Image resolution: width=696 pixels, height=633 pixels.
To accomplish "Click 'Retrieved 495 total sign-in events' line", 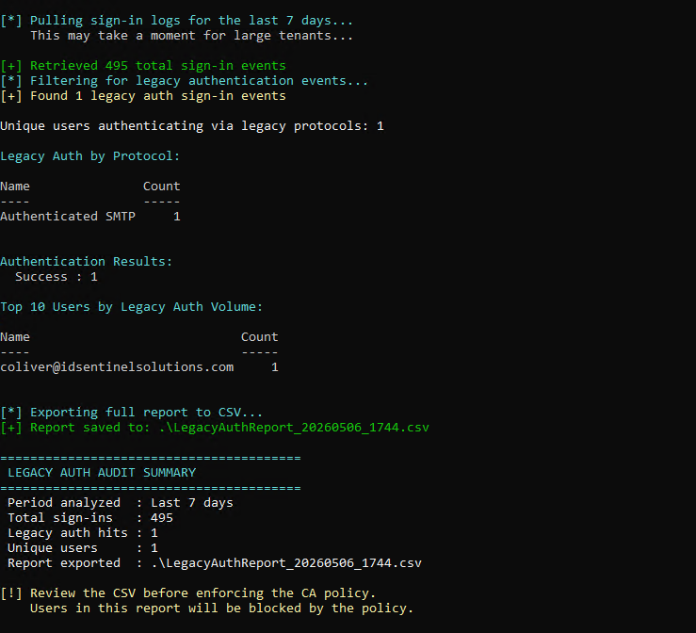I will click(143, 66).
